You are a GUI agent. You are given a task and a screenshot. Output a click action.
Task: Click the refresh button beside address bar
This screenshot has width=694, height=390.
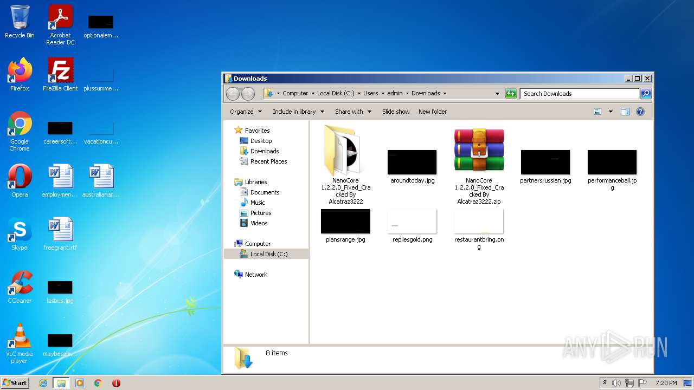(x=511, y=94)
